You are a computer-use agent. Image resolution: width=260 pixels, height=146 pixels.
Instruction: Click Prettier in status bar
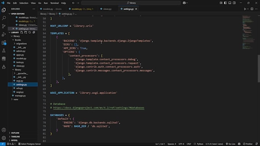248,144
